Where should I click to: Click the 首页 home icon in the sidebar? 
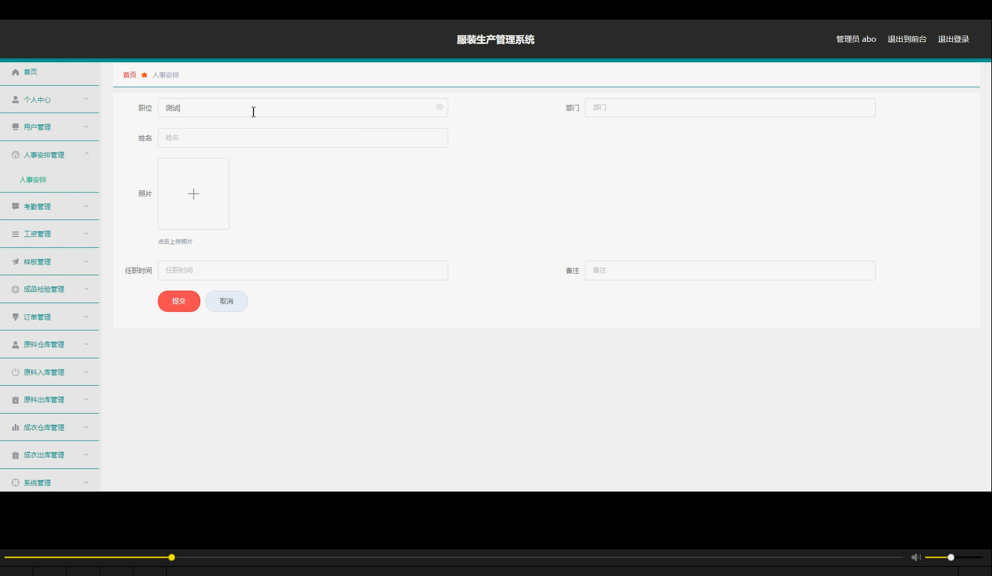pyautogui.click(x=16, y=72)
